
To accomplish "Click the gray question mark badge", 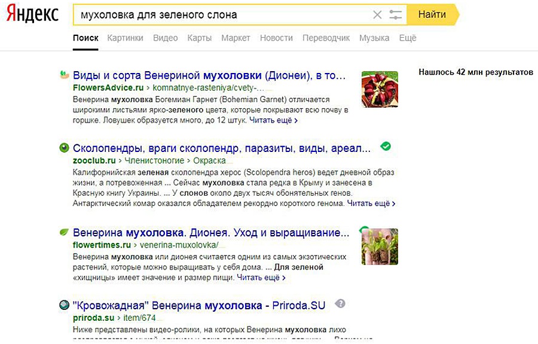I will [x=340, y=303].
